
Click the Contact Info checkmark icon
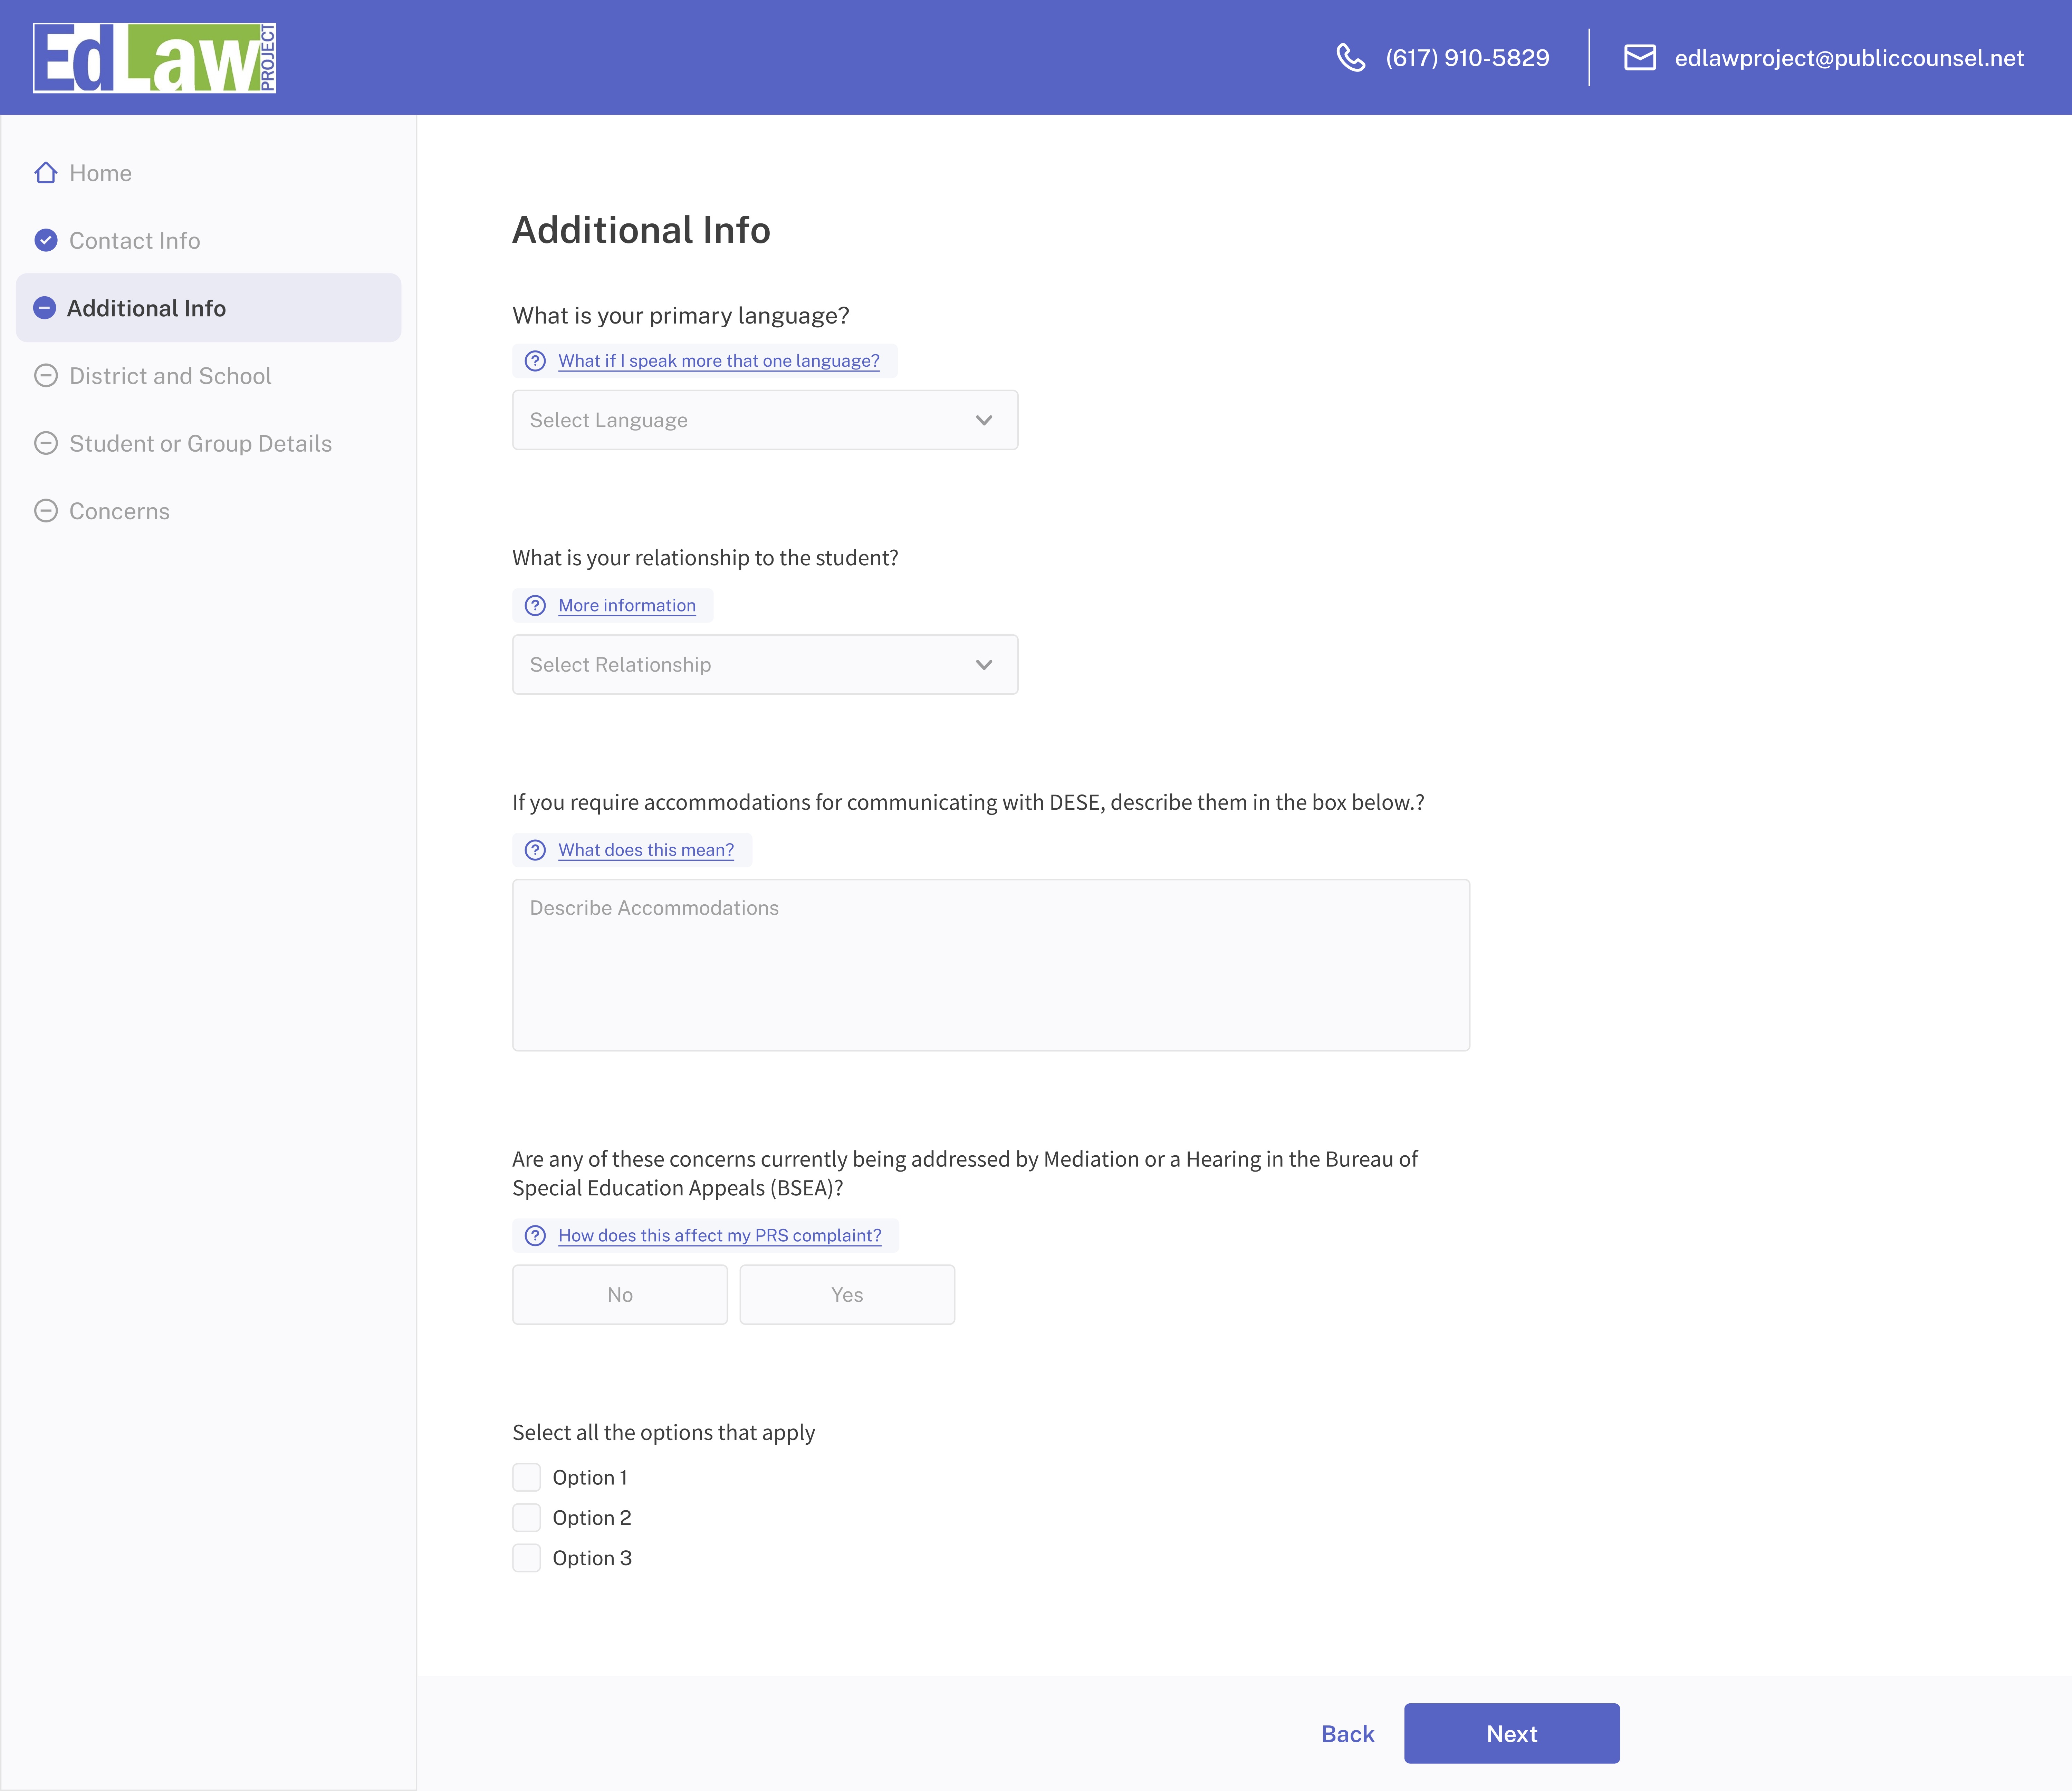click(x=46, y=240)
